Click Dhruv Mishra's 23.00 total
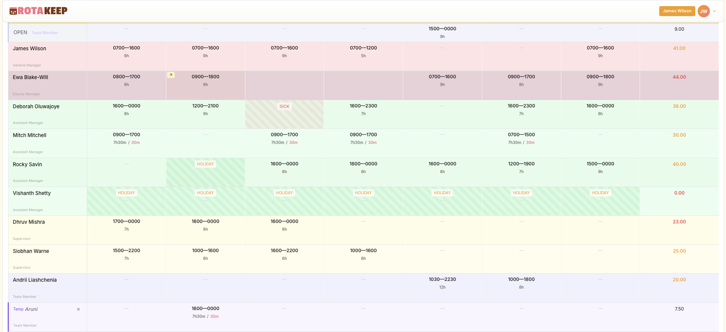The image size is (726, 332). (679, 222)
